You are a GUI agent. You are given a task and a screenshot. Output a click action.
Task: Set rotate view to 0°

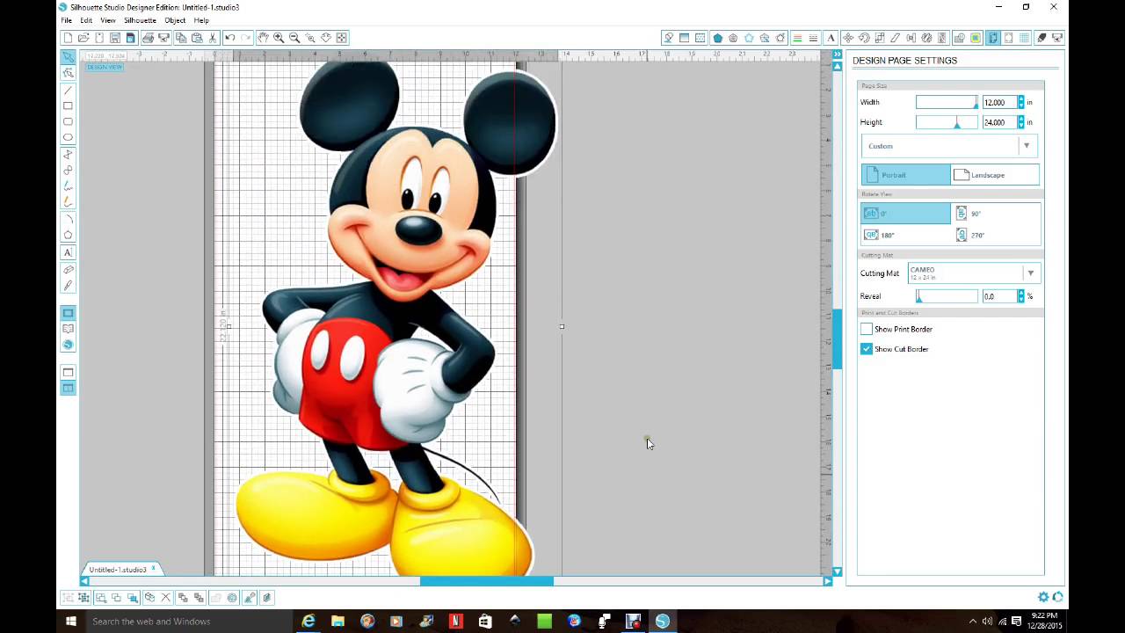click(x=905, y=214)
